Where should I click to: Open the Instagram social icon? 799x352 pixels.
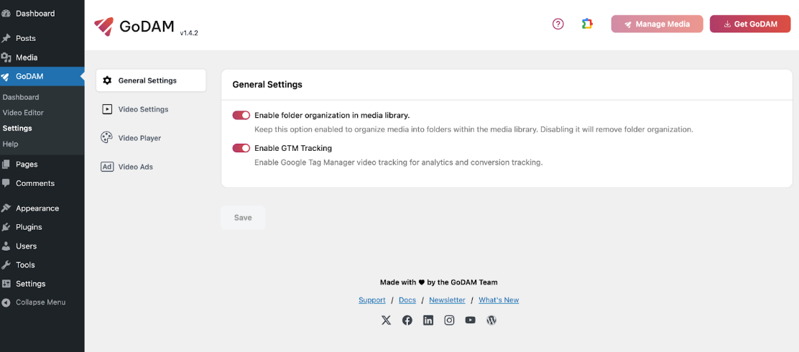coord(449,320)
